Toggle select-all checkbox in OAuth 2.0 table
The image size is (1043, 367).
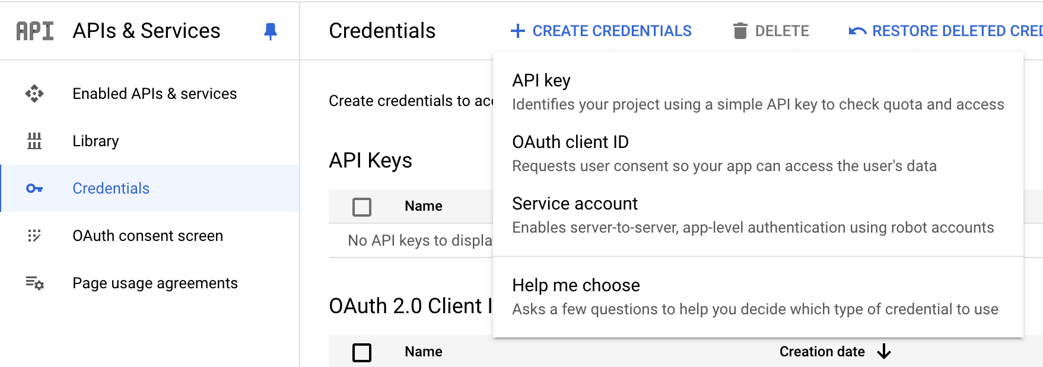click(x=362, y=352)
